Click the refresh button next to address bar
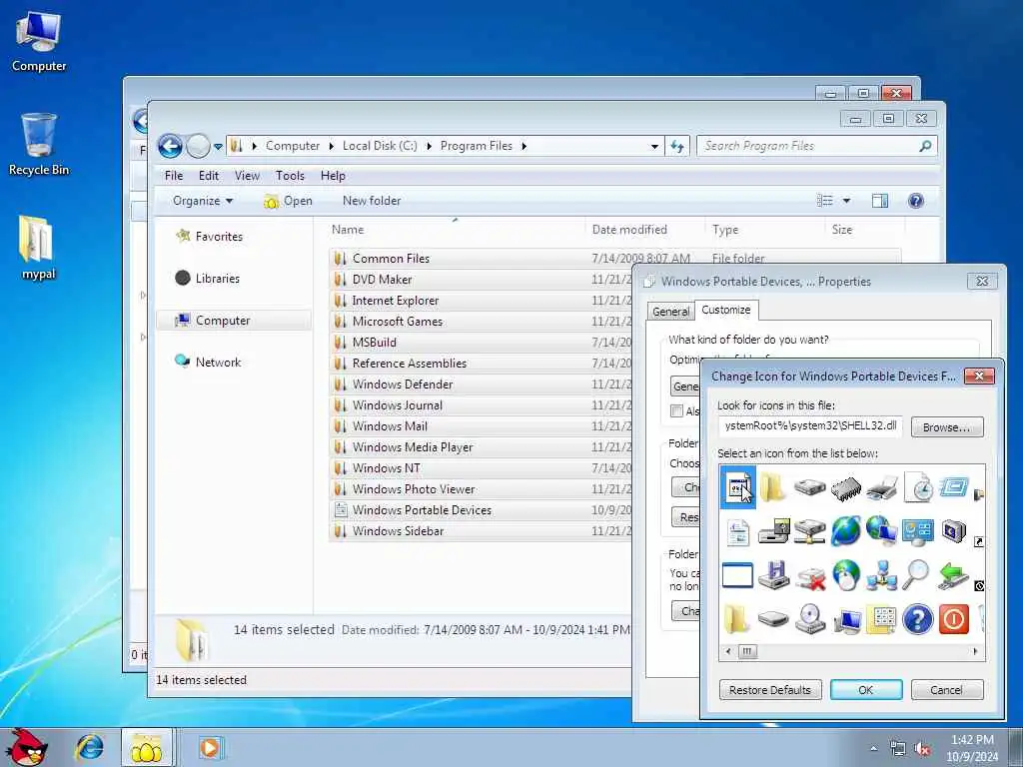This screenshot has height=767, width=1023. (x=677, y=146)
